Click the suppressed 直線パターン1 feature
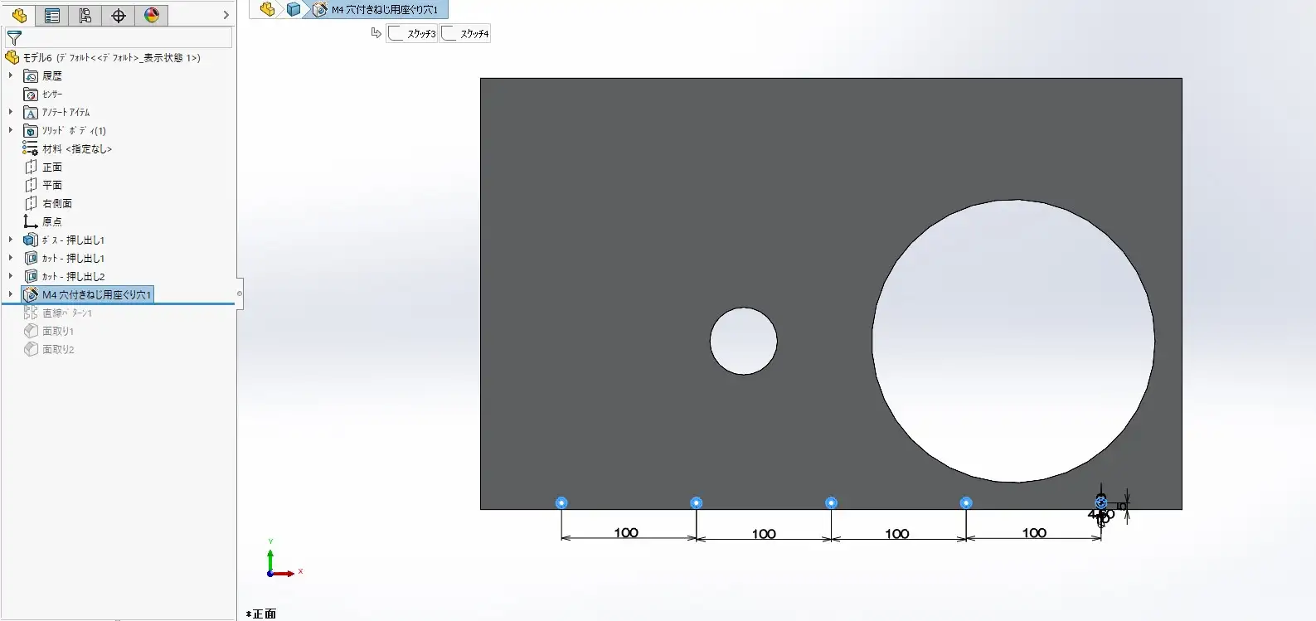Screen dimensions: 1316x621 pyautogui.click(x=66, y=313)
